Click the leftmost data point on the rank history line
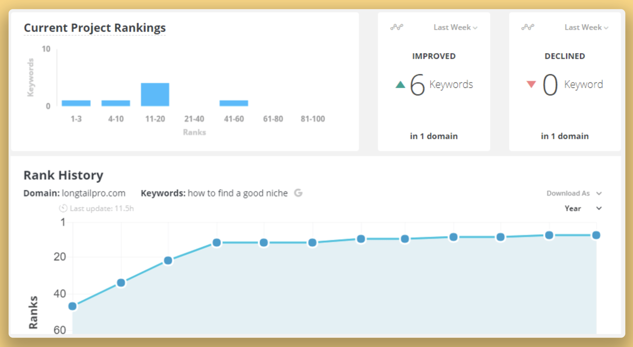This screenshot has width=633, height=347. point(72,306)
